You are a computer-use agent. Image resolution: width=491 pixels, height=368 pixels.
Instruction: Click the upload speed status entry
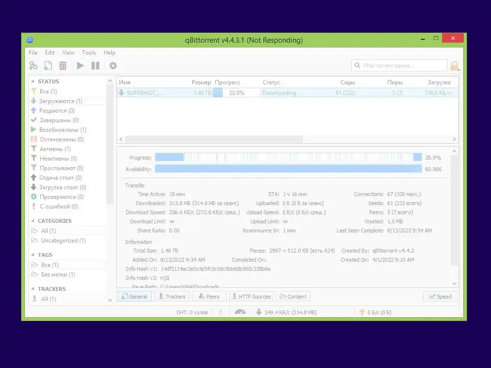click(x=375, y=312)
